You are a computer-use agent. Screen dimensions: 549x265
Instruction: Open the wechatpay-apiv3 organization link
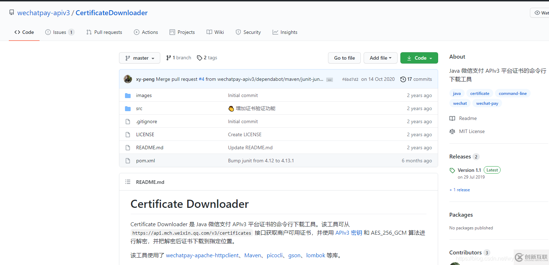pyautogui.click(x=44, y=13)
